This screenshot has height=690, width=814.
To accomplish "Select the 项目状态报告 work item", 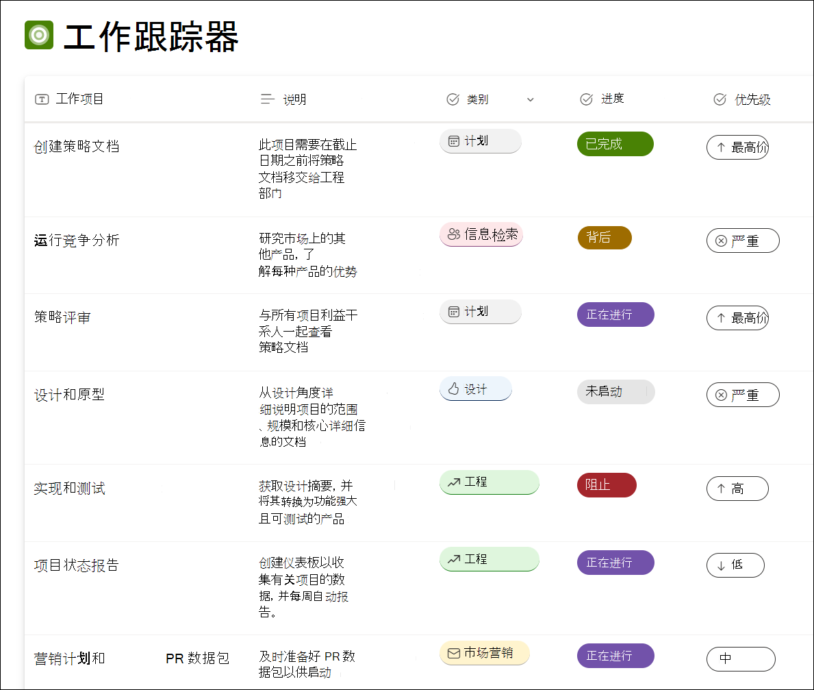I will point(76,565).
